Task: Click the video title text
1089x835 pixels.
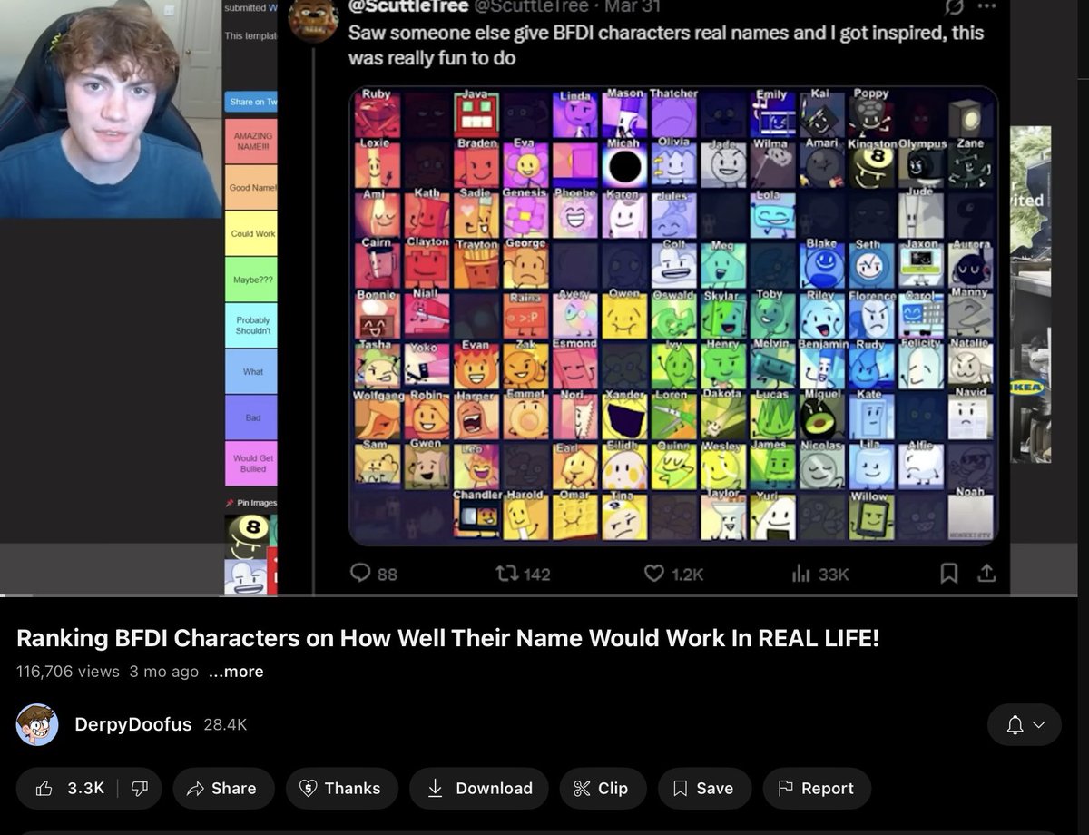Action: coord(447,638)
